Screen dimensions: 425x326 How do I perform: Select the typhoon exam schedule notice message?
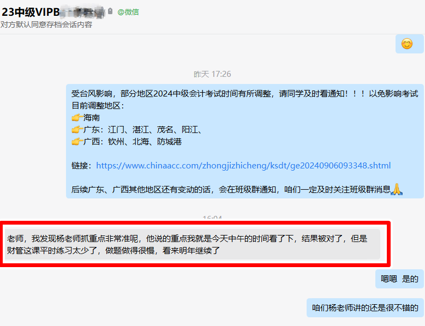[245, 141]
